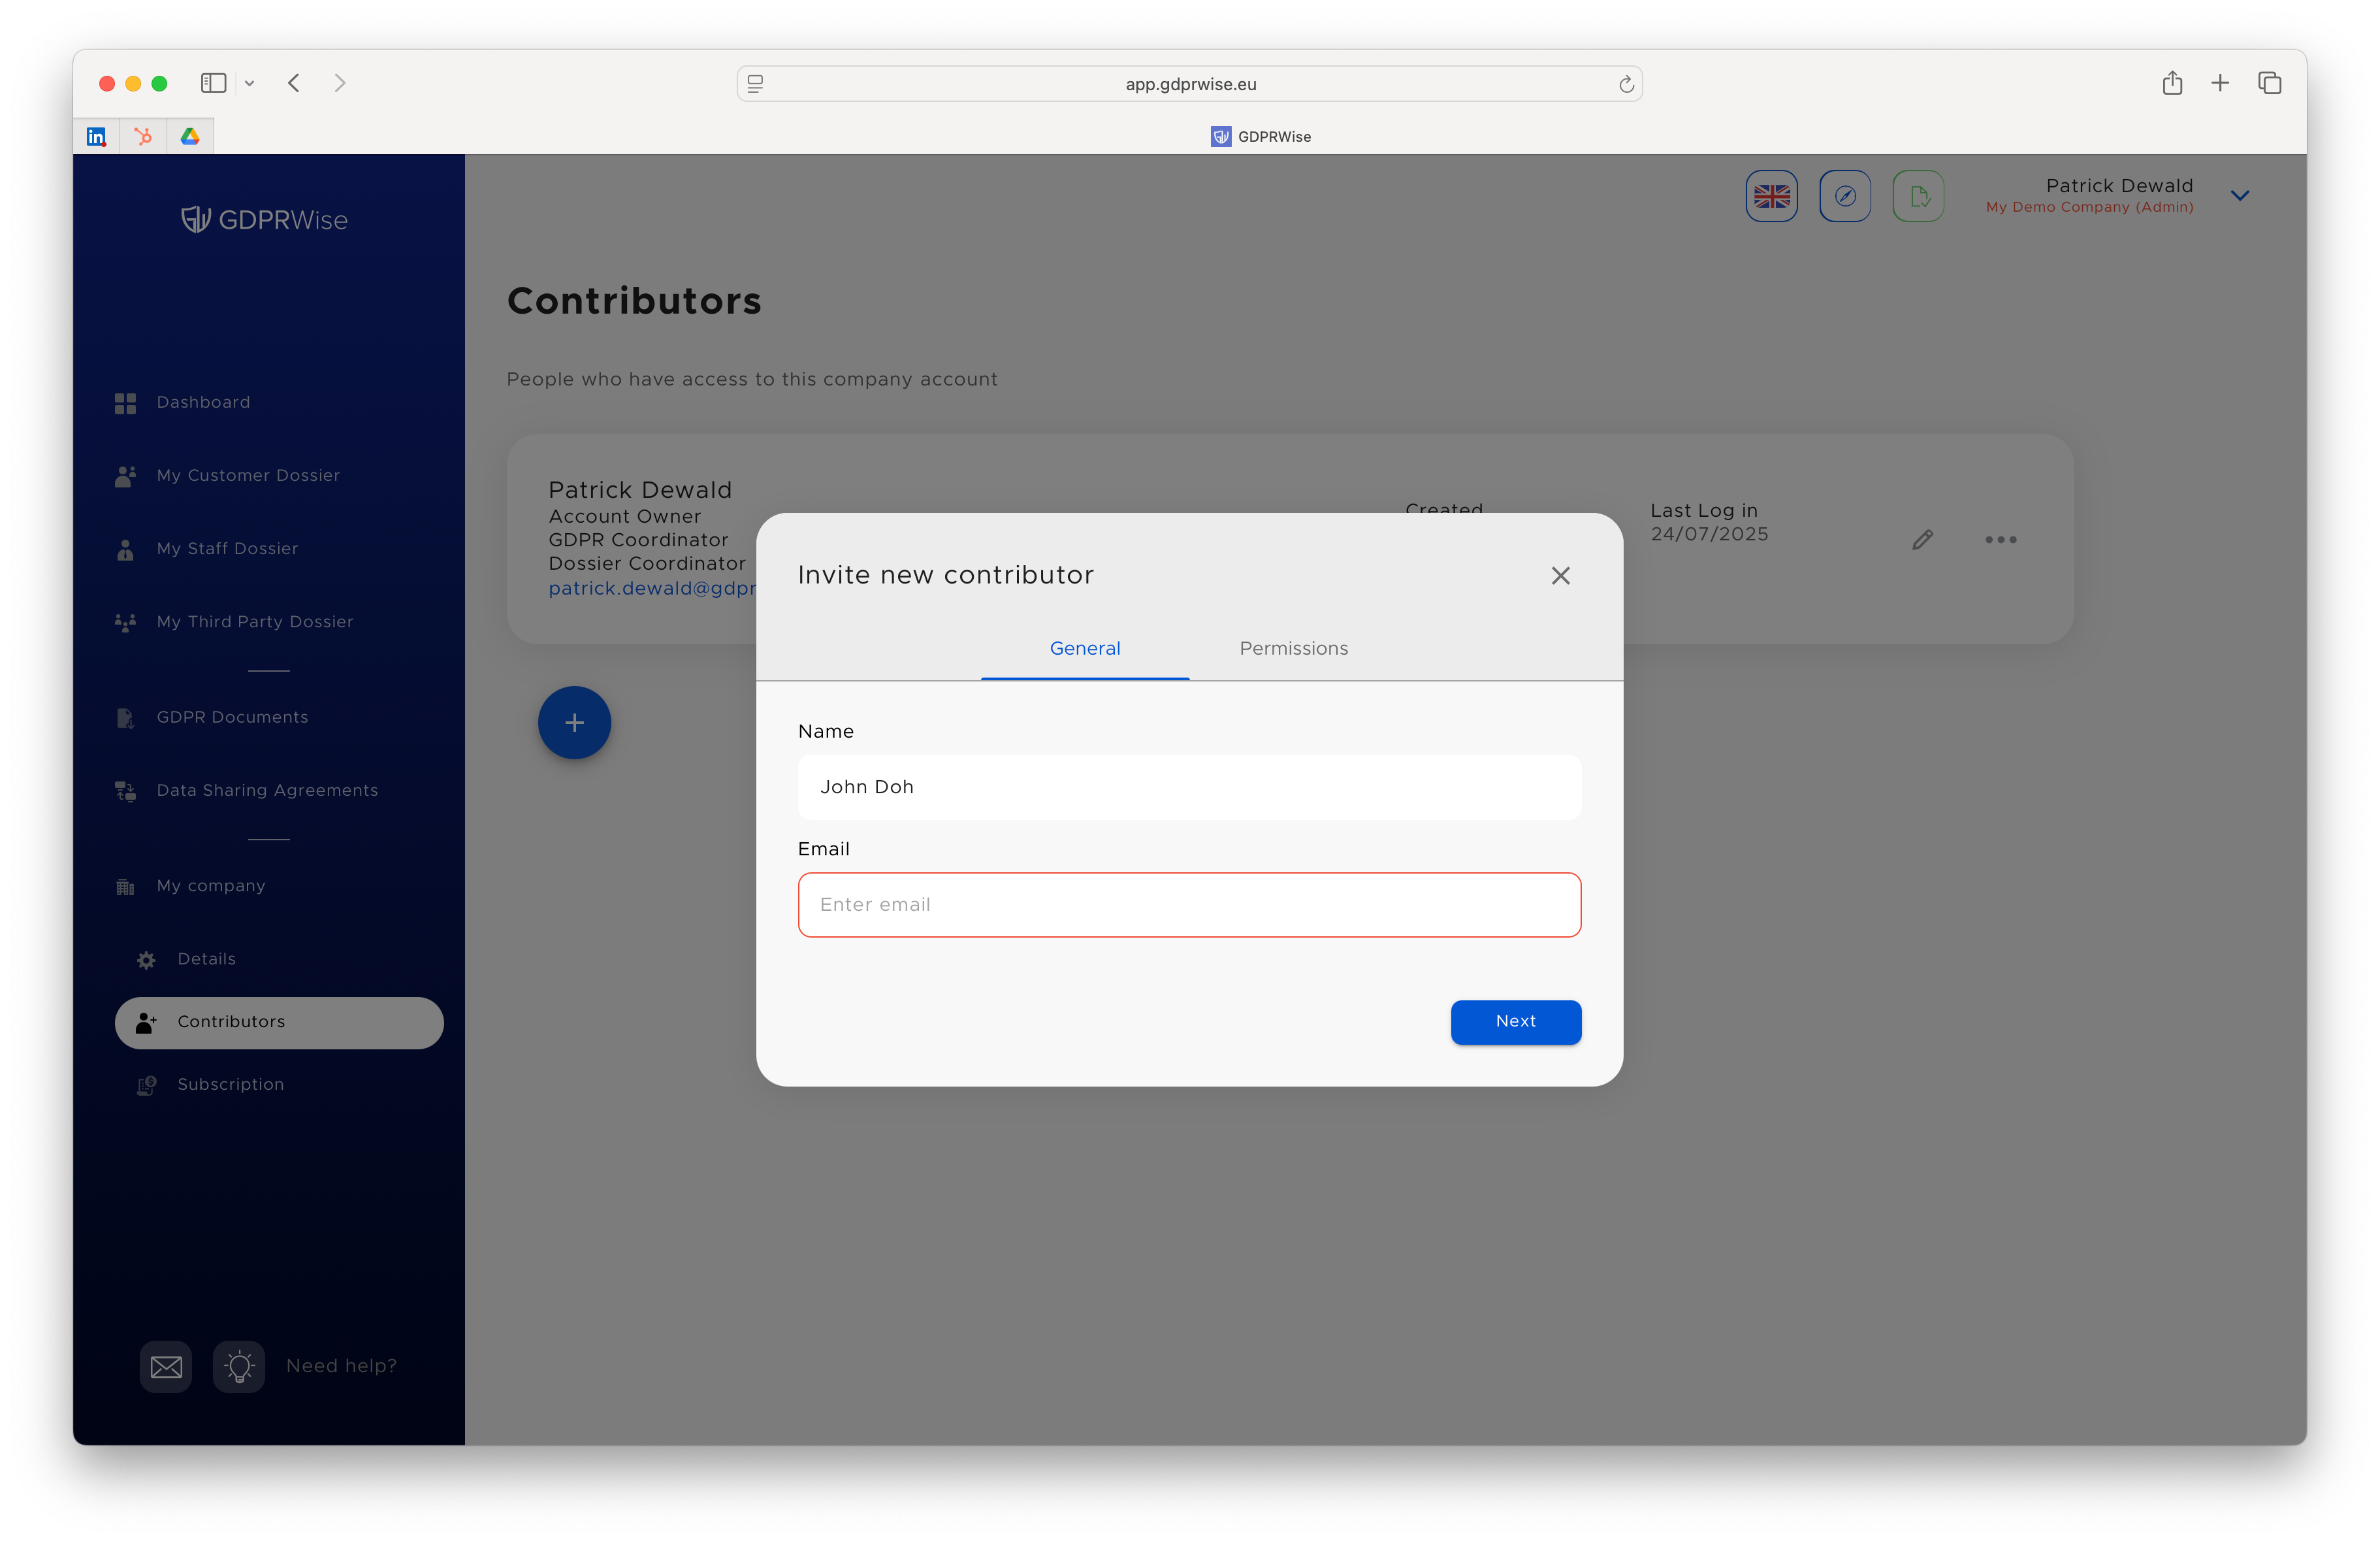This screenshot has width=2380, height=1542.
Task: Stay on the General tab
Action: [x=1084, y=648]
